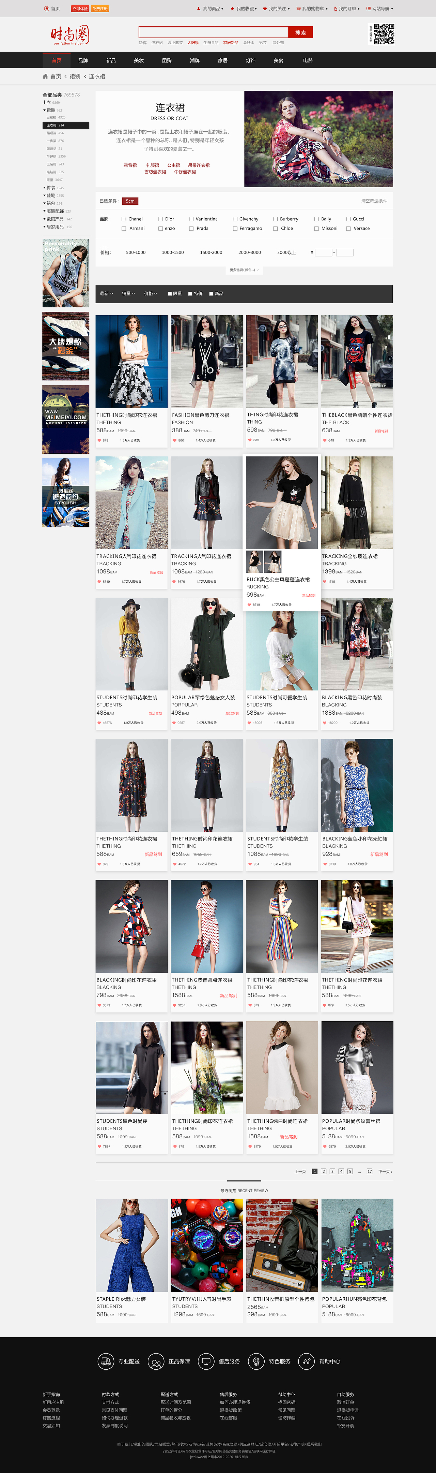This screenshot has width=436, height=1473.
Task: Click the 我的商品 person icon
Action: click(199, 9)
